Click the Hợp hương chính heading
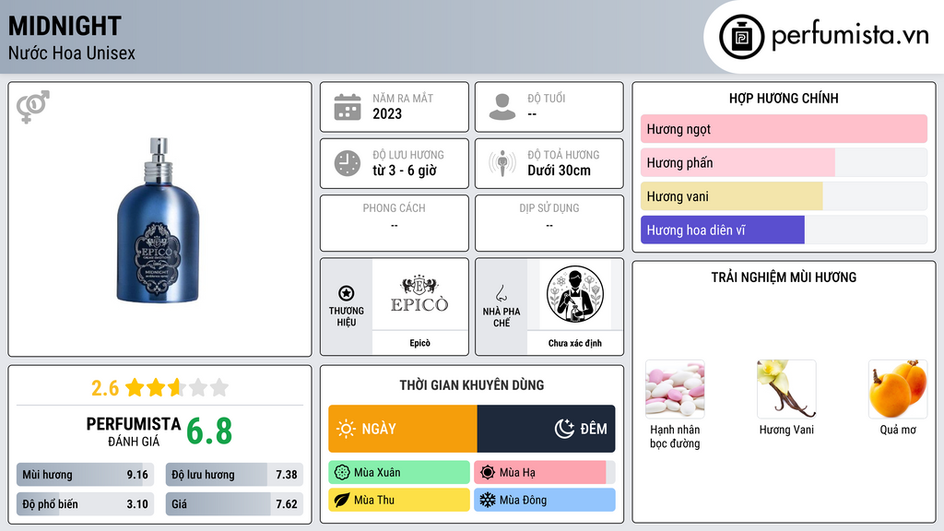Viewport: 944px width, 531px height. 784,98
